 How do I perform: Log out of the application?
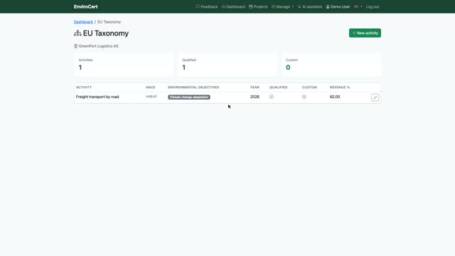click(x=373, y=6)
